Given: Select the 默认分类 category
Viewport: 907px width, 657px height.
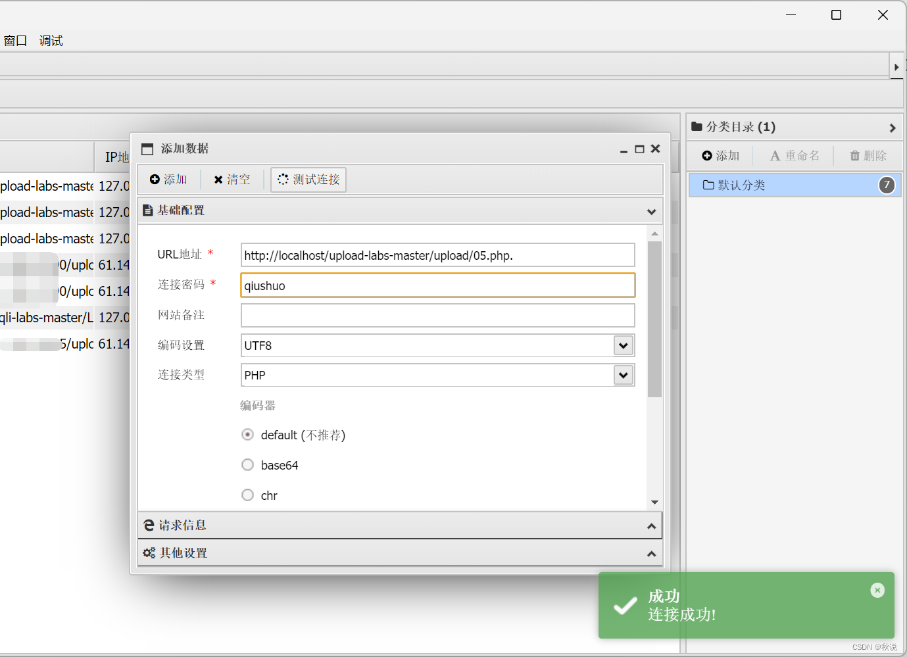Looking at the screenshot, I should 795,185.
